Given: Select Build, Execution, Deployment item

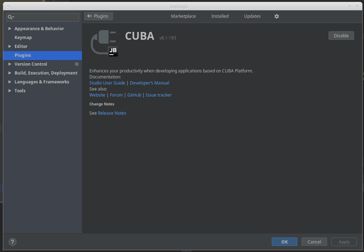Looking at the screenshot, I should (x=46, y=73).
